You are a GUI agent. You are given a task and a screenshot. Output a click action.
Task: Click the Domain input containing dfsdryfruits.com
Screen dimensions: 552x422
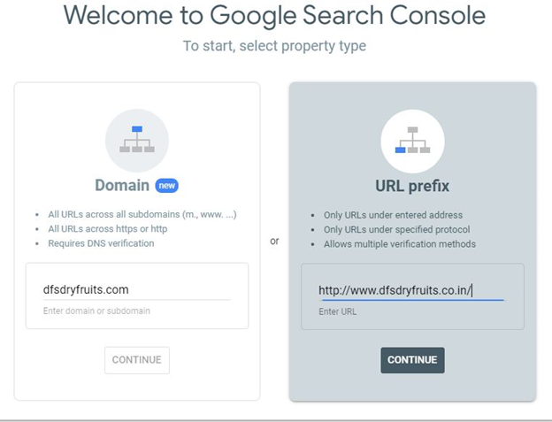(x=137, y=289)
